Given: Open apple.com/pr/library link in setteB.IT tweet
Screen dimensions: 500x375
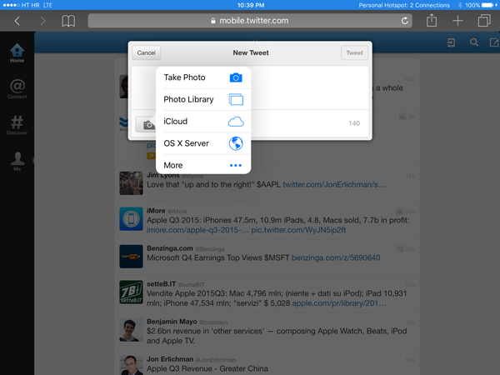Looking at the screenshot, I should (x=339, y=303).
